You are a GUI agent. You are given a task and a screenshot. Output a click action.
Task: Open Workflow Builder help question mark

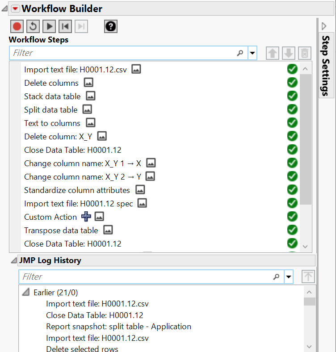click(111, 27)
